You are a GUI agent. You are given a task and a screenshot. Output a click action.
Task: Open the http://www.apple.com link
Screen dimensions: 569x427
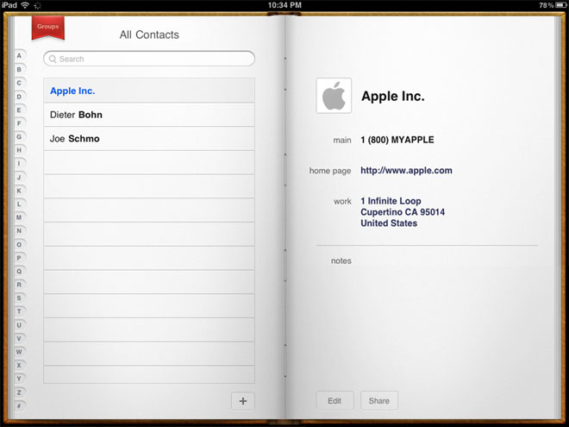pyautogui.click(x=406, y=170)
